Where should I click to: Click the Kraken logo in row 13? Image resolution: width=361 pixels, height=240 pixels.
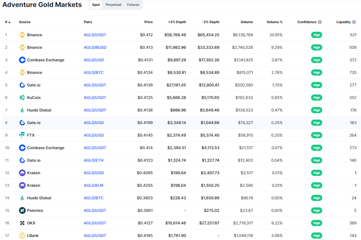pyautogui.click(x=22, y=185)
